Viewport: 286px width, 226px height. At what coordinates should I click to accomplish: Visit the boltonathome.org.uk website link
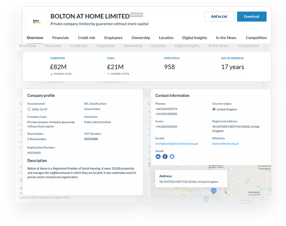[226, 144]
